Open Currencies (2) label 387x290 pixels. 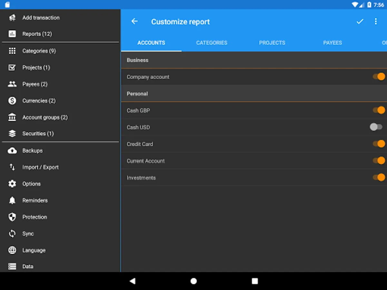coord(39,101)
